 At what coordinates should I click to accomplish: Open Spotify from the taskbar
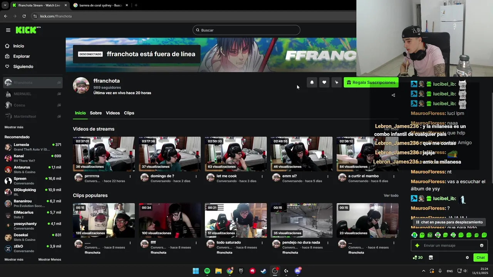pyautogui.click(x=207, y=271)
